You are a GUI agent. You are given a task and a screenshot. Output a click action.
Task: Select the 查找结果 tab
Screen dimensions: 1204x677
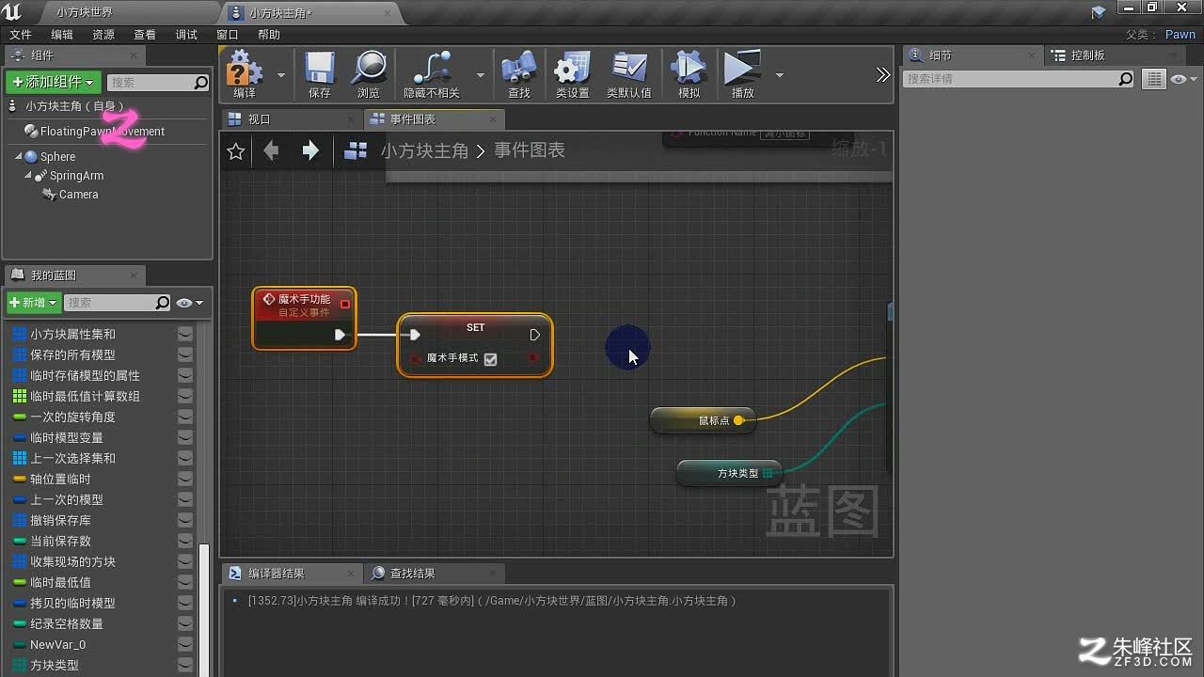434,573
